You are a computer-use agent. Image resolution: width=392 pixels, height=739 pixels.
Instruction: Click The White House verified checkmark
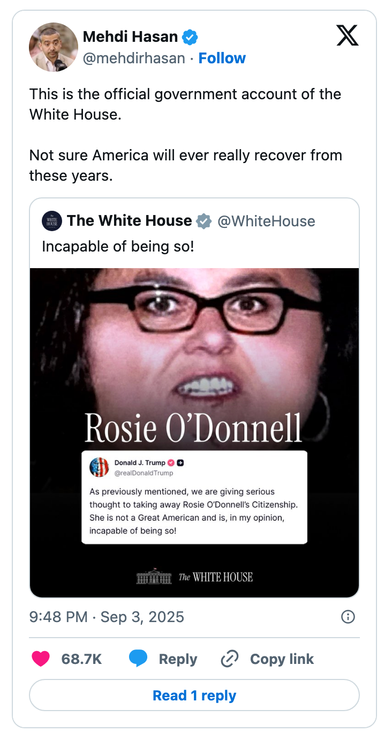(203, 220)
